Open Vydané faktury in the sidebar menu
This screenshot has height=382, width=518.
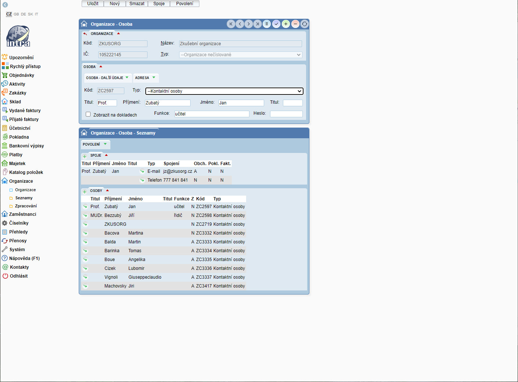(x=25, y=111)
